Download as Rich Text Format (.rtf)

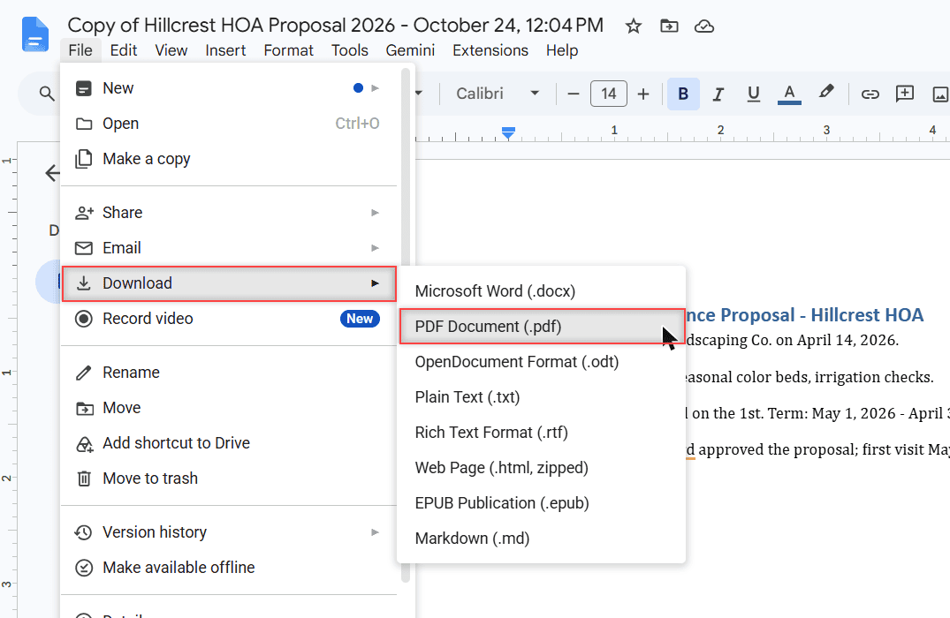coord(542,433)
